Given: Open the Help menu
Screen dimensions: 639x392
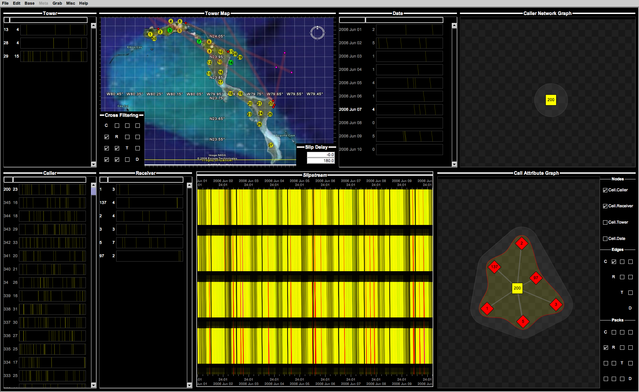Looking at the screenshot, I should [84, 3].
